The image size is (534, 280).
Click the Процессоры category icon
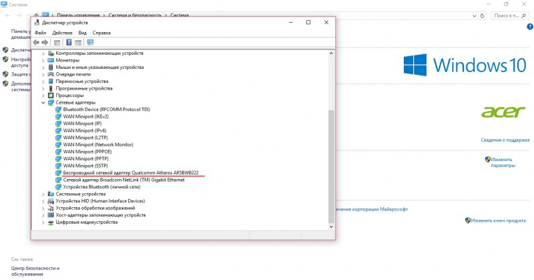click(51, 96)
